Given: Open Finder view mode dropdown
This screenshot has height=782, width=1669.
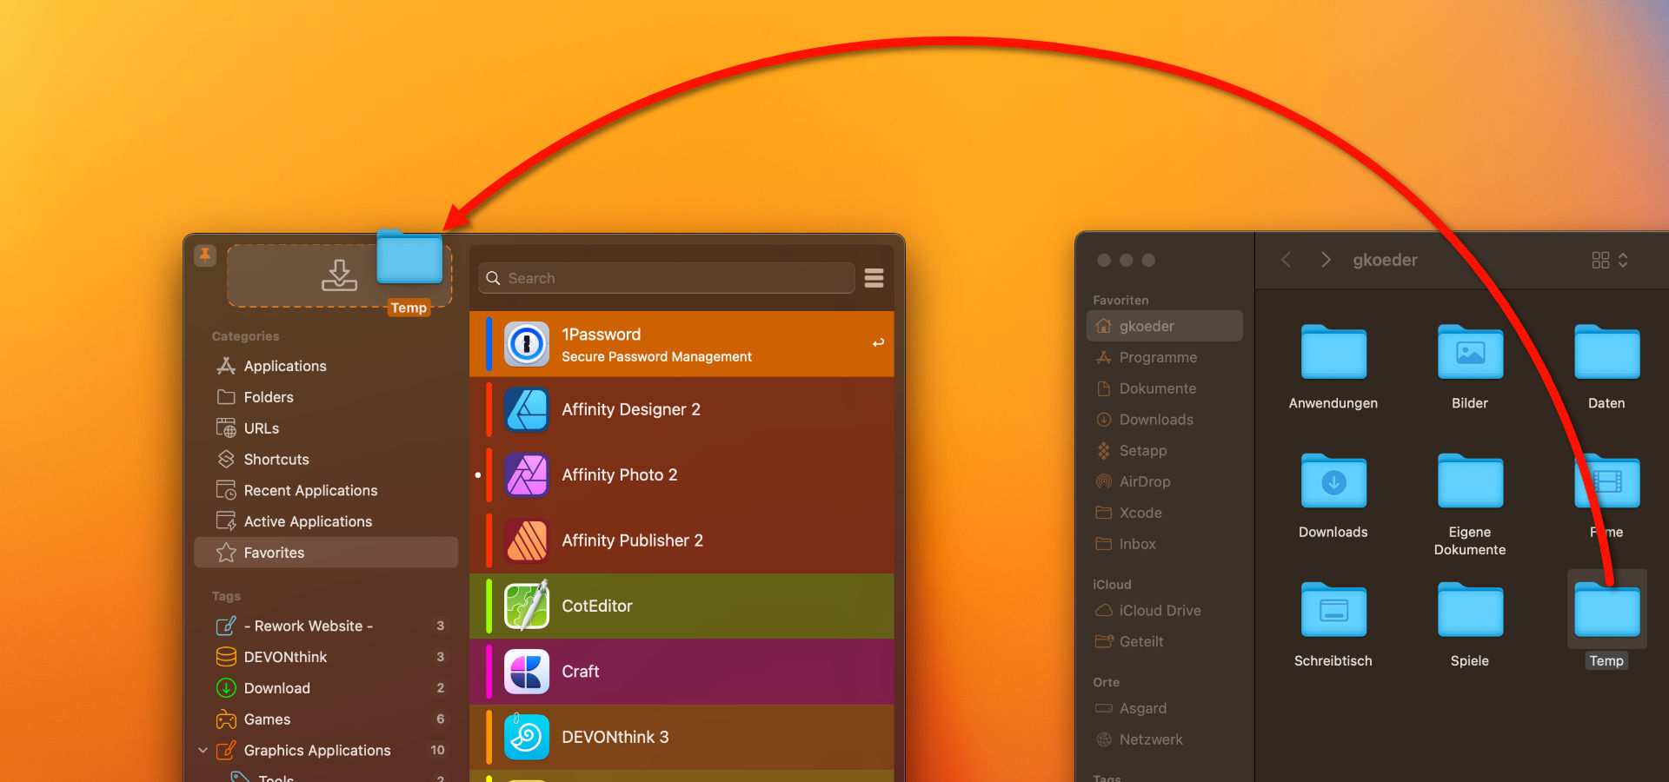Looking at the screenshot, I should pyautogui.click(x=1610, y=260).
